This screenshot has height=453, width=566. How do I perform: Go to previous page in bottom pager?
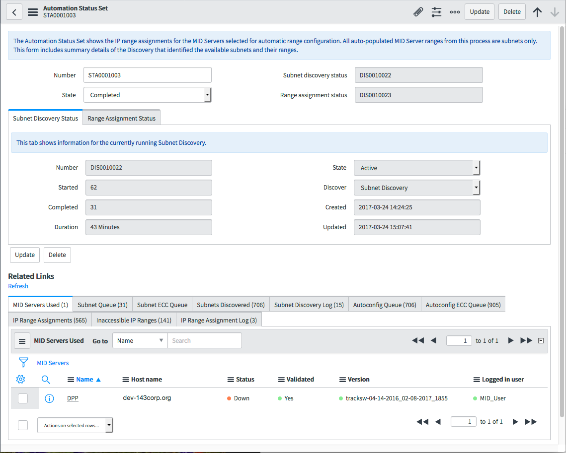click(x=438, y=422)
